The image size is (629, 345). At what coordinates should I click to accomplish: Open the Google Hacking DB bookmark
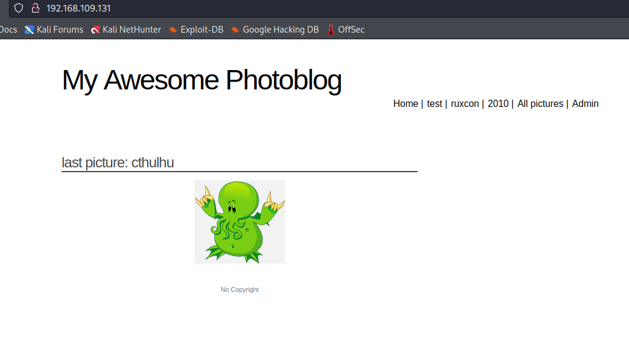click(x=275, y=30)
